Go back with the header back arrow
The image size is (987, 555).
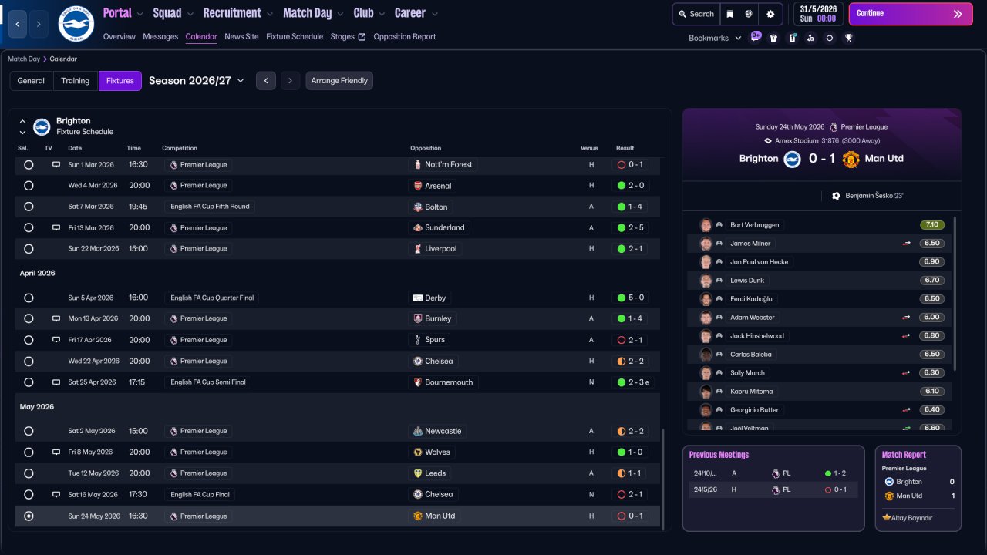pyautogui.click(x=18, y=24)
